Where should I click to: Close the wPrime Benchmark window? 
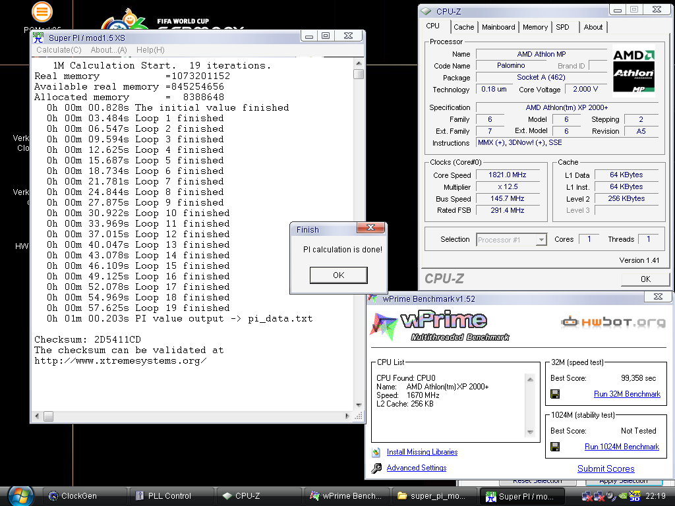coord(658,296)
